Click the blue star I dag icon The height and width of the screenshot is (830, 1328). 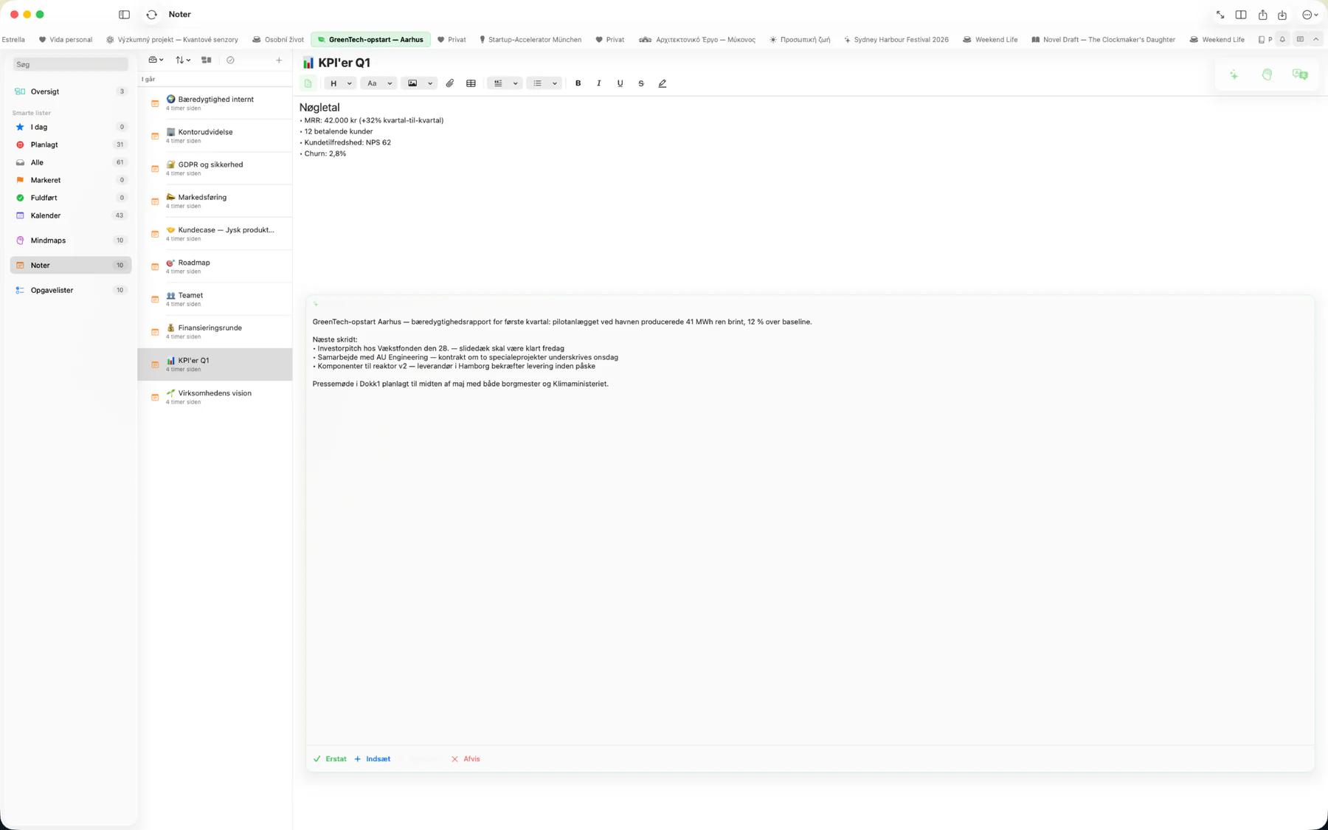point(20,127)
